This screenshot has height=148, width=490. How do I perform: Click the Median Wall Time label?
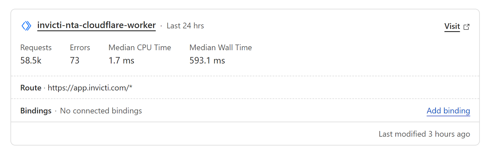[x=221, y=48]
